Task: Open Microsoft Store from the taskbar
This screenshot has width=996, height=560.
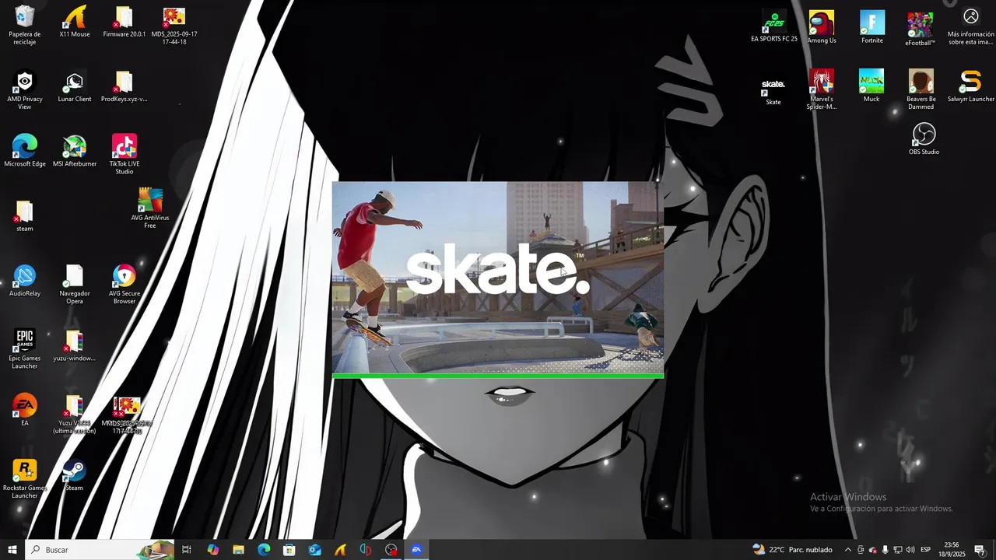Action: 289,550
